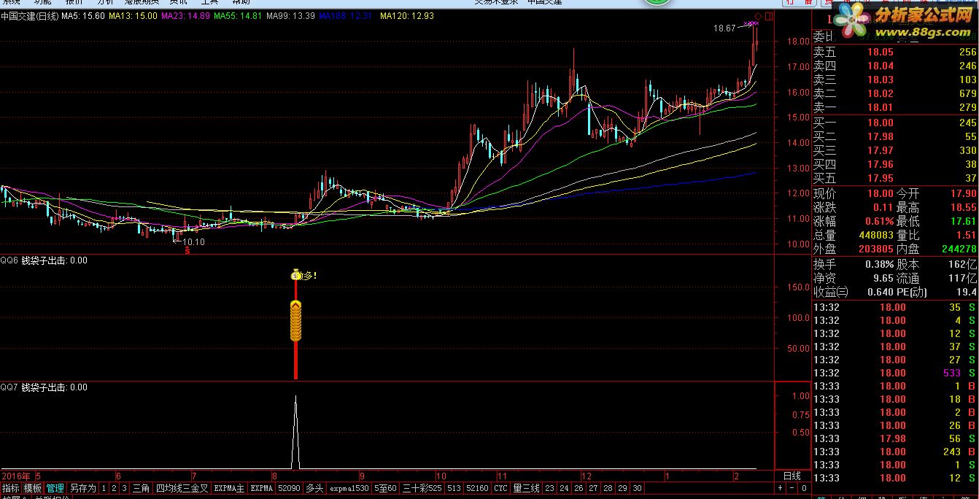Viewport: 979px width, 499px height.
Task: Select the 量三线 template
Action: point(526,488)
